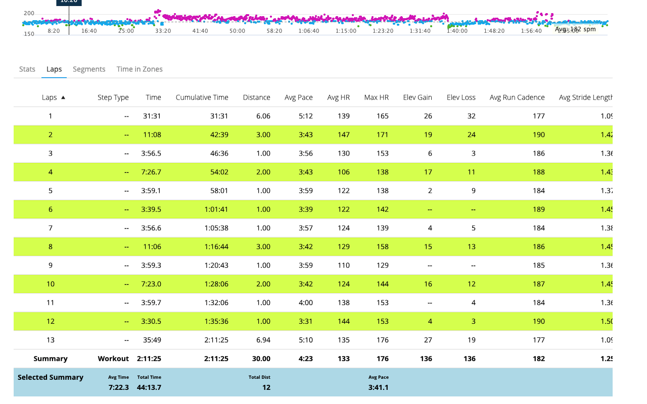Select lap 5 row number
This screenshot has width=647, height=404.
coord(51,191)
